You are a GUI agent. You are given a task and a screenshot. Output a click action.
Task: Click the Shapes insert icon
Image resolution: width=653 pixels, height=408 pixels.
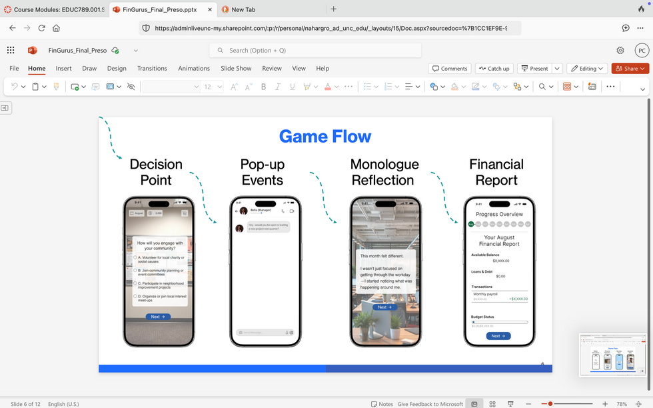[x=434, y=87]
